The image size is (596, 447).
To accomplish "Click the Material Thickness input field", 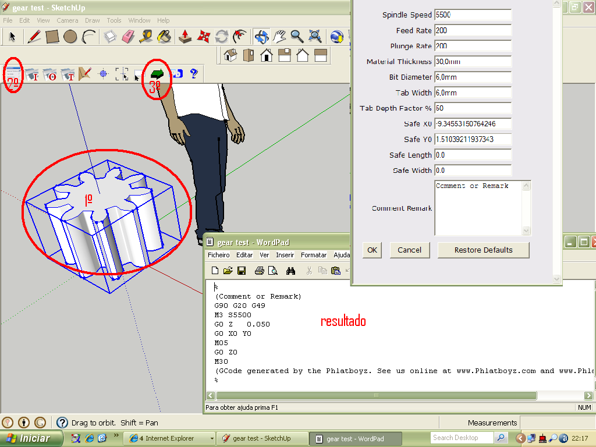I will pyautogui.click(x=473, y=62).
